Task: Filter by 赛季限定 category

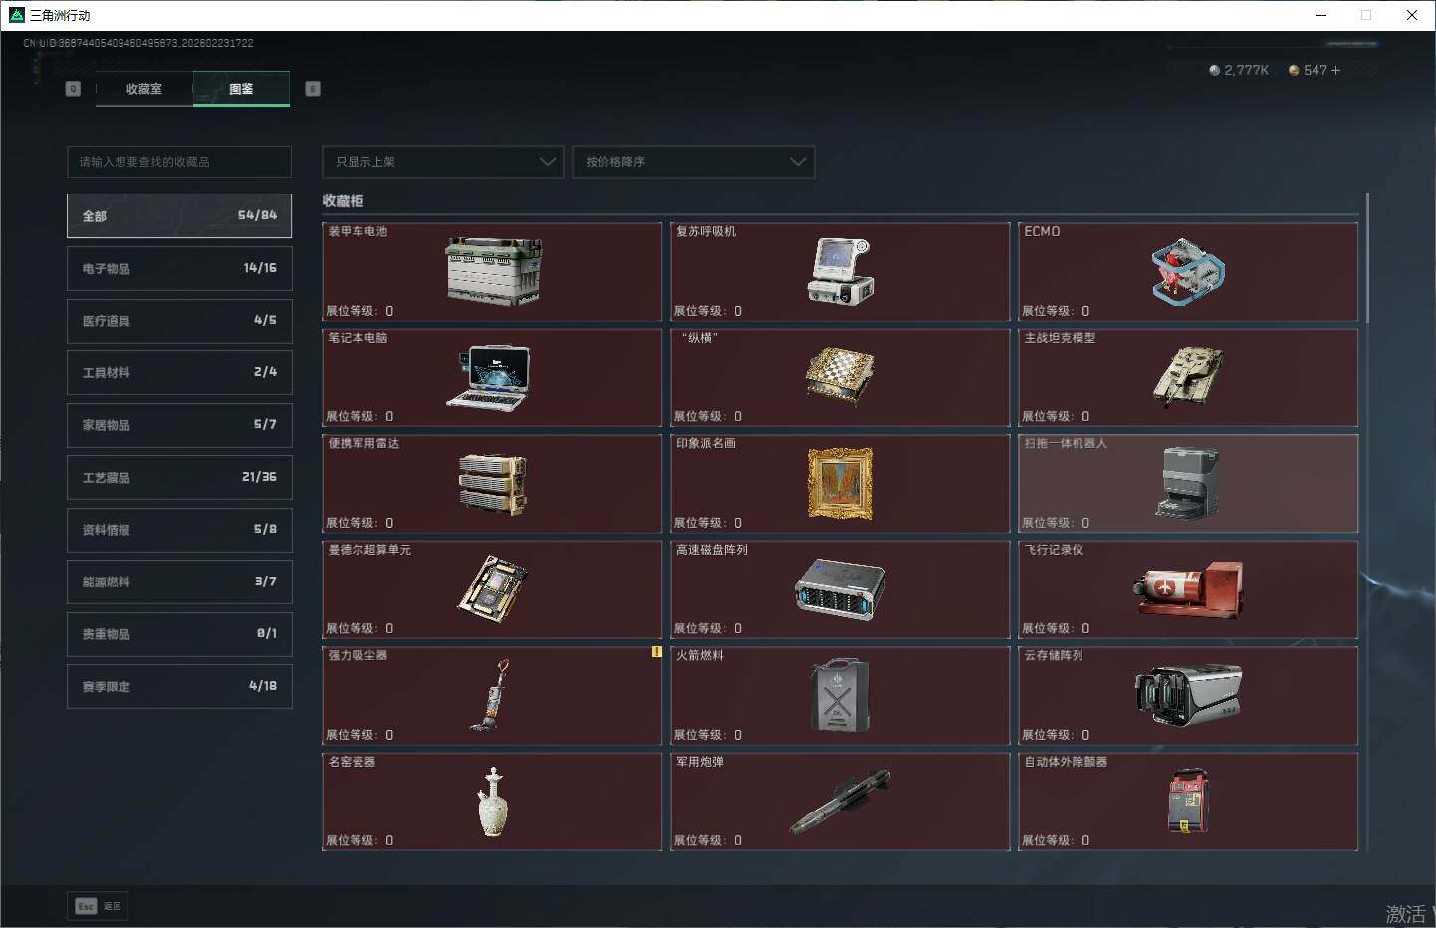Action: [179, 687]
